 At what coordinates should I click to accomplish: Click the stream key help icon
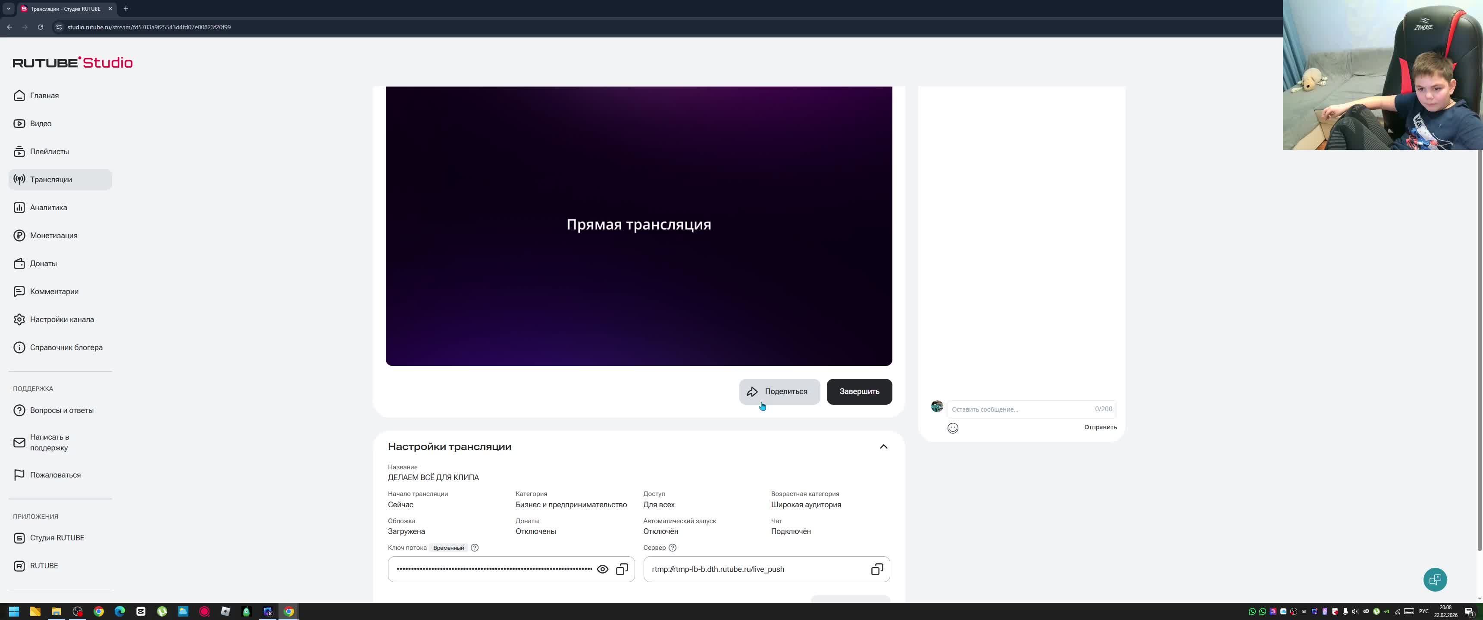click(x=474, y=548)
